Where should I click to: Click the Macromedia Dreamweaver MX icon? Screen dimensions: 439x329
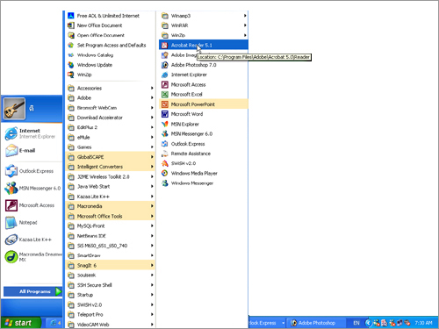(11, 257)
